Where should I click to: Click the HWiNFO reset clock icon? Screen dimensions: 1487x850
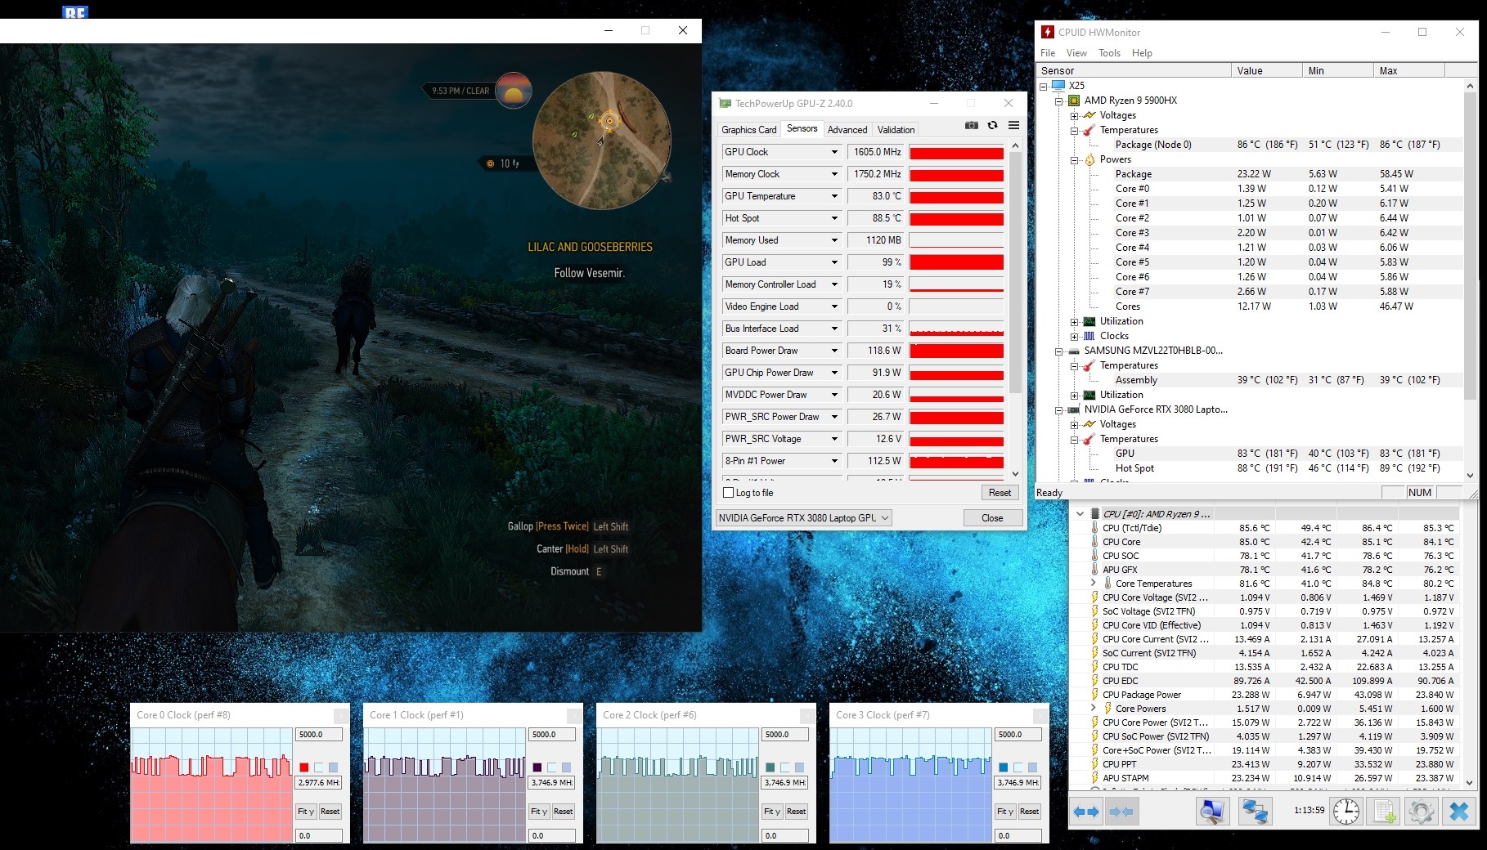pos(1345,812)
